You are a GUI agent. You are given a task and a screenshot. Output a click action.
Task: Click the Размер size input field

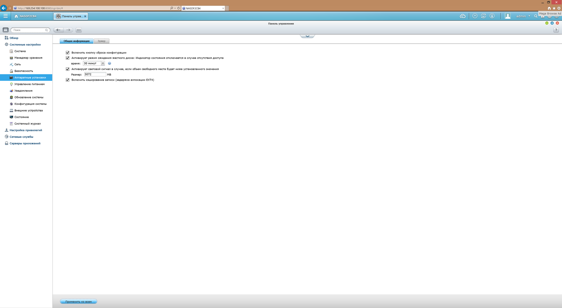[x=95, y=74]
